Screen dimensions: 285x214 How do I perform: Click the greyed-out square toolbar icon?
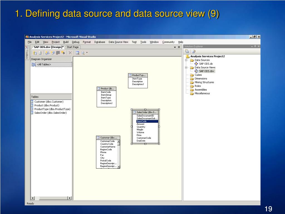tap(58, 53)
